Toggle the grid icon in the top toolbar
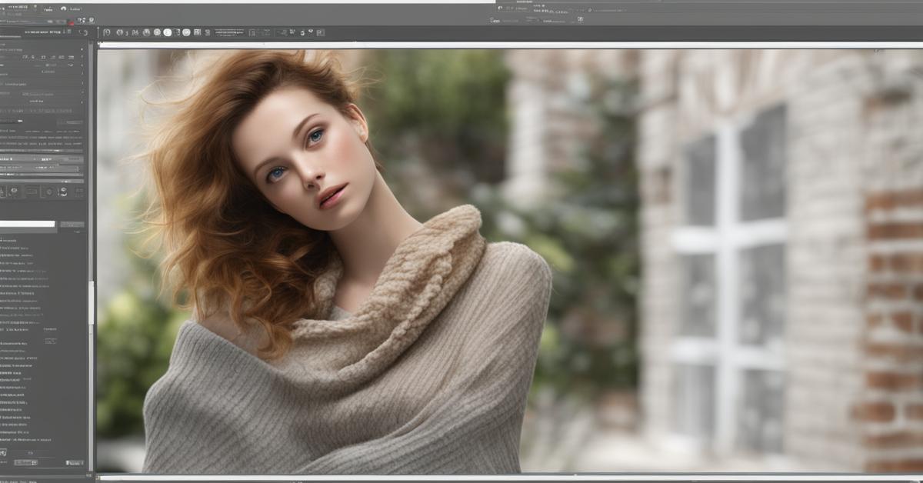The height and width of the screenshot is (483, 923). pos(197,32)
